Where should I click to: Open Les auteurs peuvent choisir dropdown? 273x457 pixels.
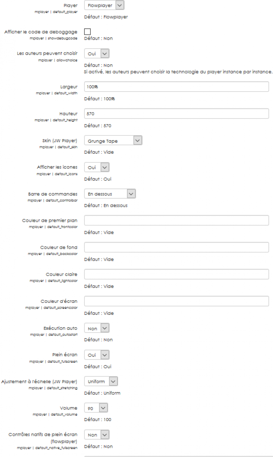[x=97, y=54]
